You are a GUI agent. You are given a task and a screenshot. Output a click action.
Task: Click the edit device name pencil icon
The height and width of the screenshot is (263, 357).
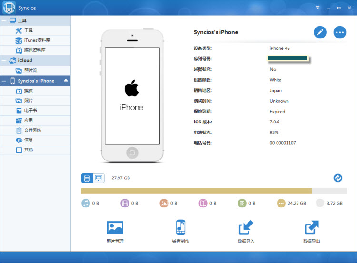[x=320, y=32]
